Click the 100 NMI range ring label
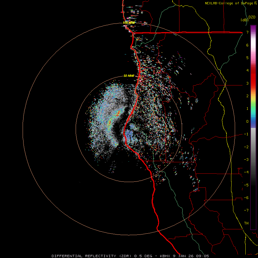Image resolution: width=258 pixels, height=258 pixels. pyautogui.click(x=129, y=23)
